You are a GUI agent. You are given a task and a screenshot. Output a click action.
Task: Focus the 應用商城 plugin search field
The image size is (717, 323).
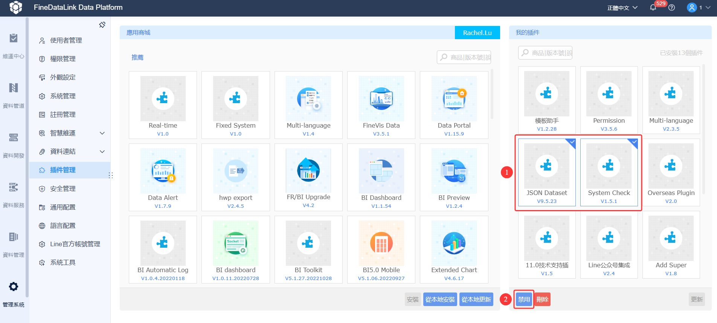click(x=464, y=57)
